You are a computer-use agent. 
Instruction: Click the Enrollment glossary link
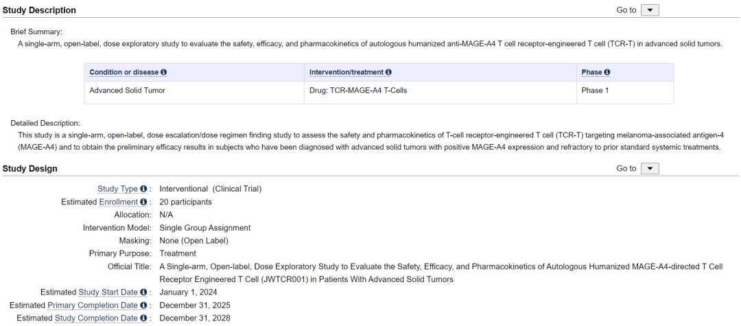click(118, 202)
